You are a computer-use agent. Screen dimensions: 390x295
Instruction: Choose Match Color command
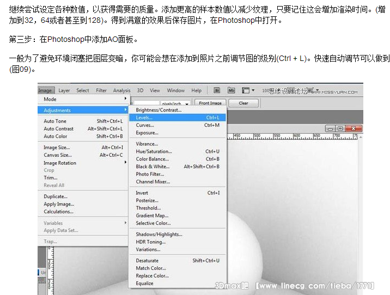tap(178, 268)
